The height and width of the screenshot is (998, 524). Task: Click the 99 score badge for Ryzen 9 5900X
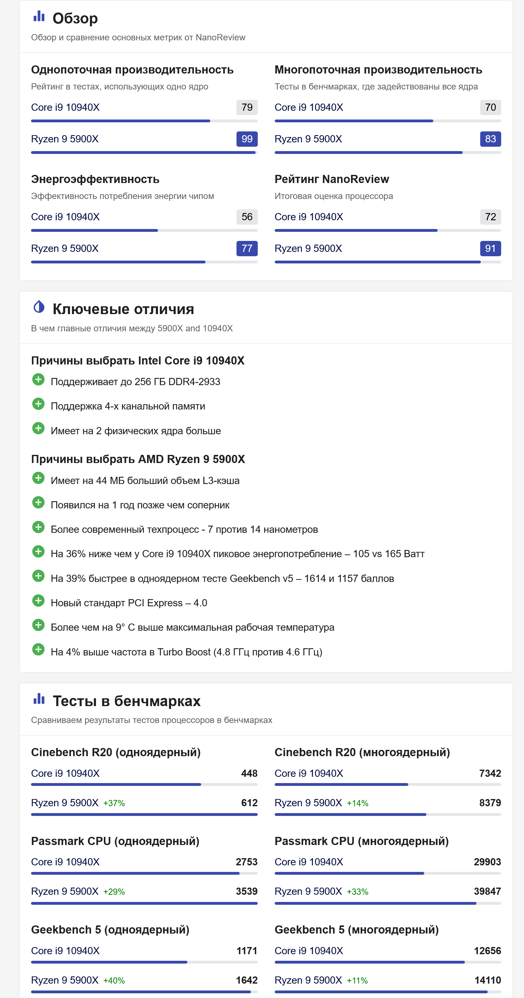pos(247,139)
